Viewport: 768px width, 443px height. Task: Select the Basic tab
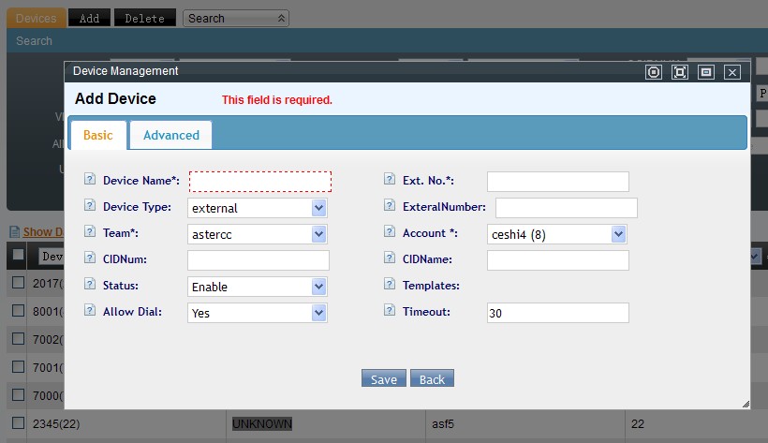[98, 135]
